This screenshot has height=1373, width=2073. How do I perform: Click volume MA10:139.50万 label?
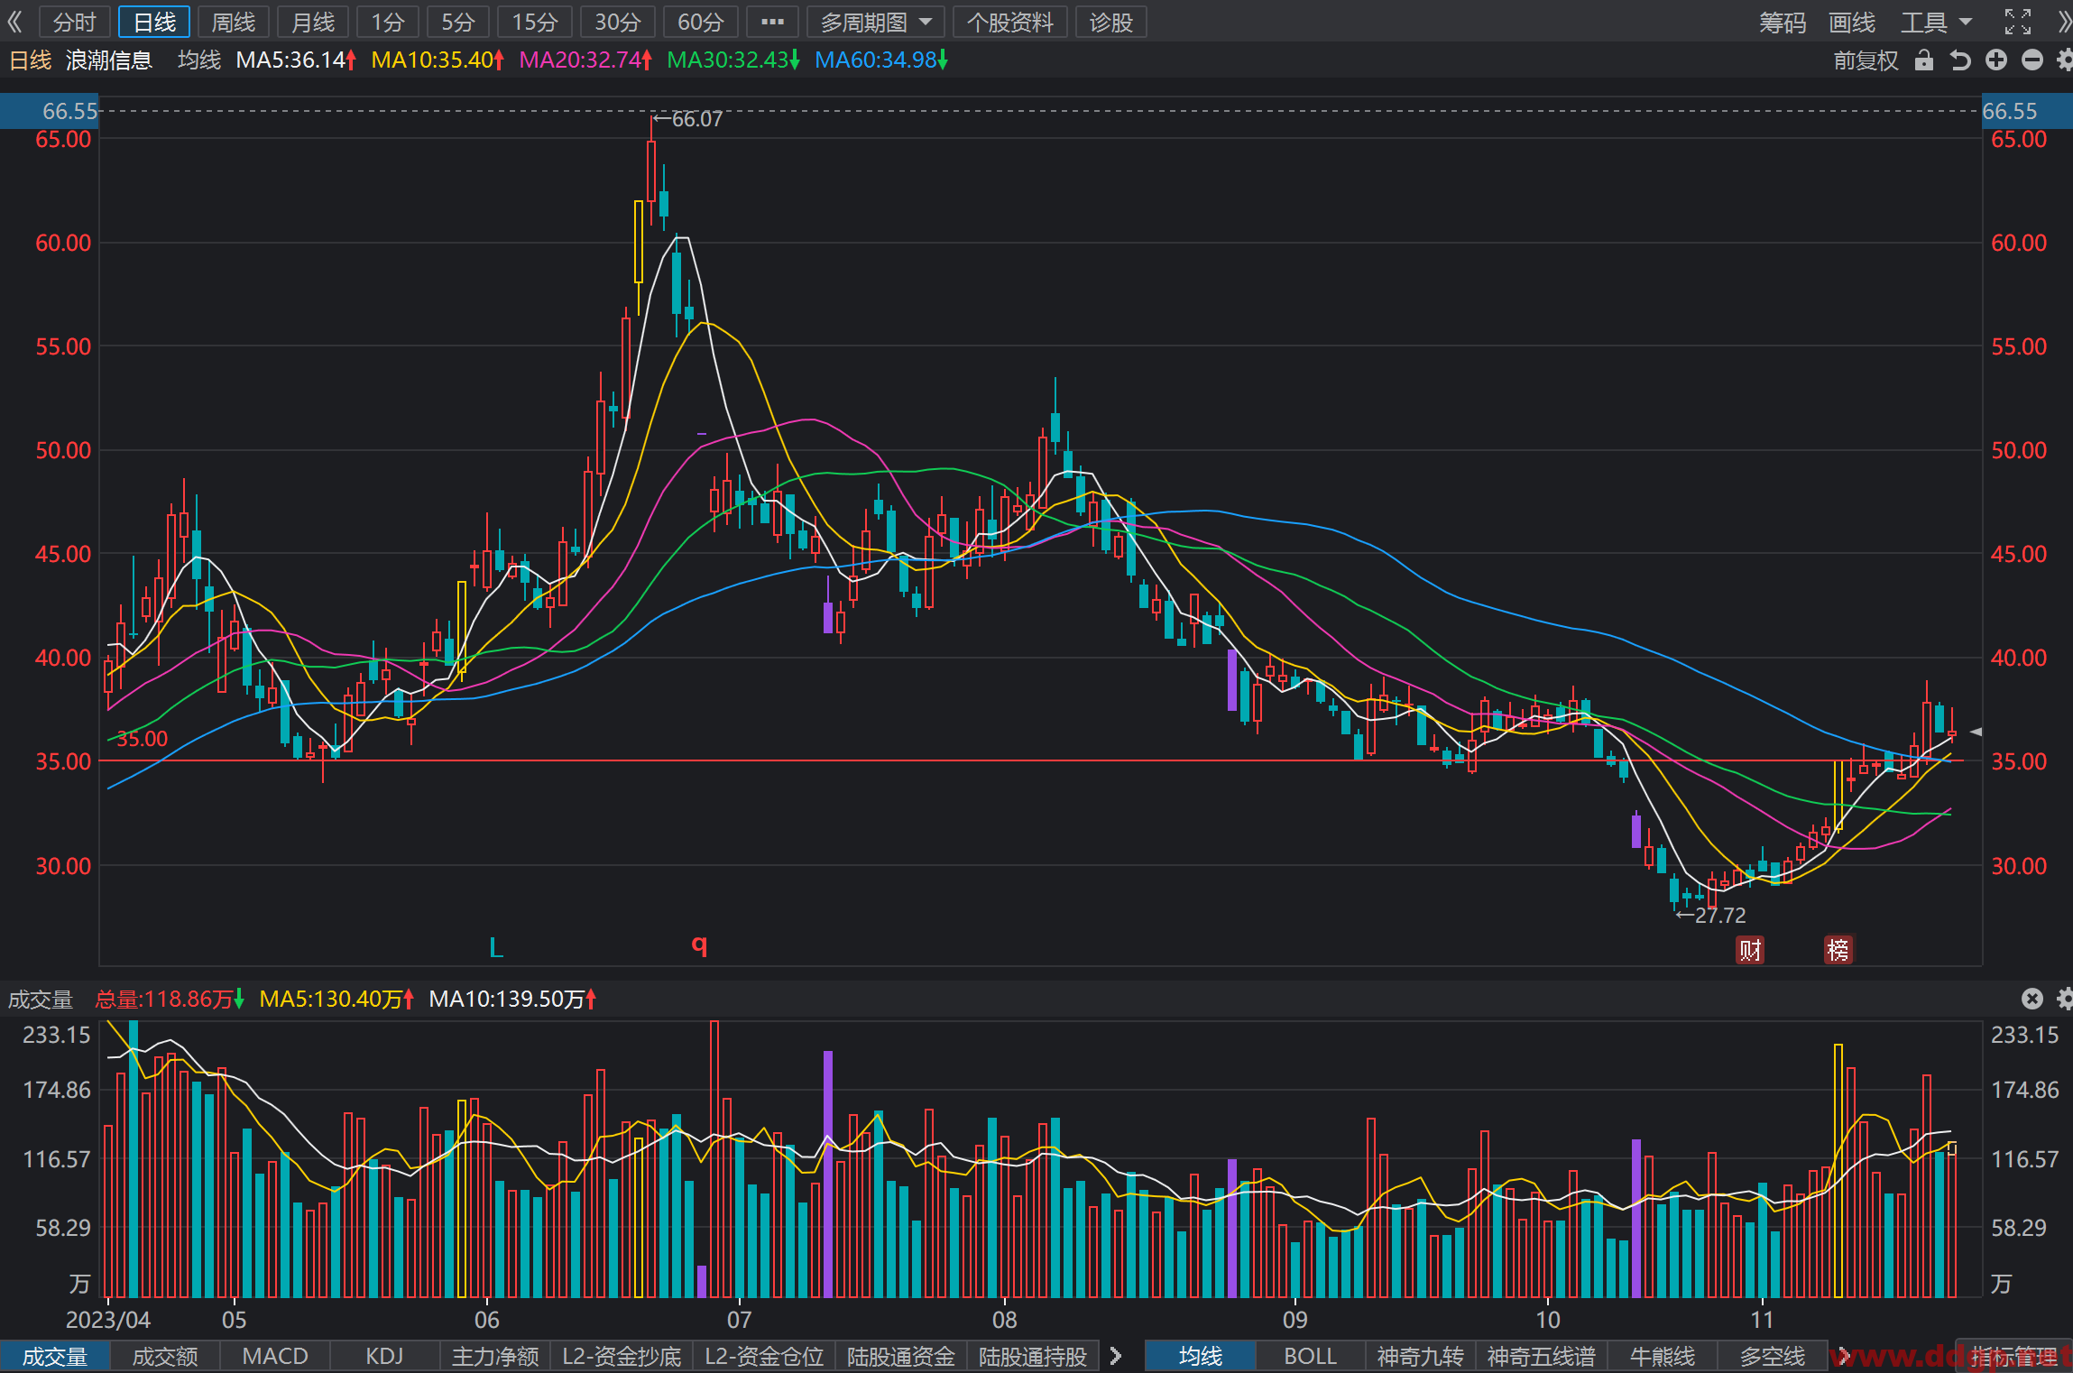pos(512,999)
